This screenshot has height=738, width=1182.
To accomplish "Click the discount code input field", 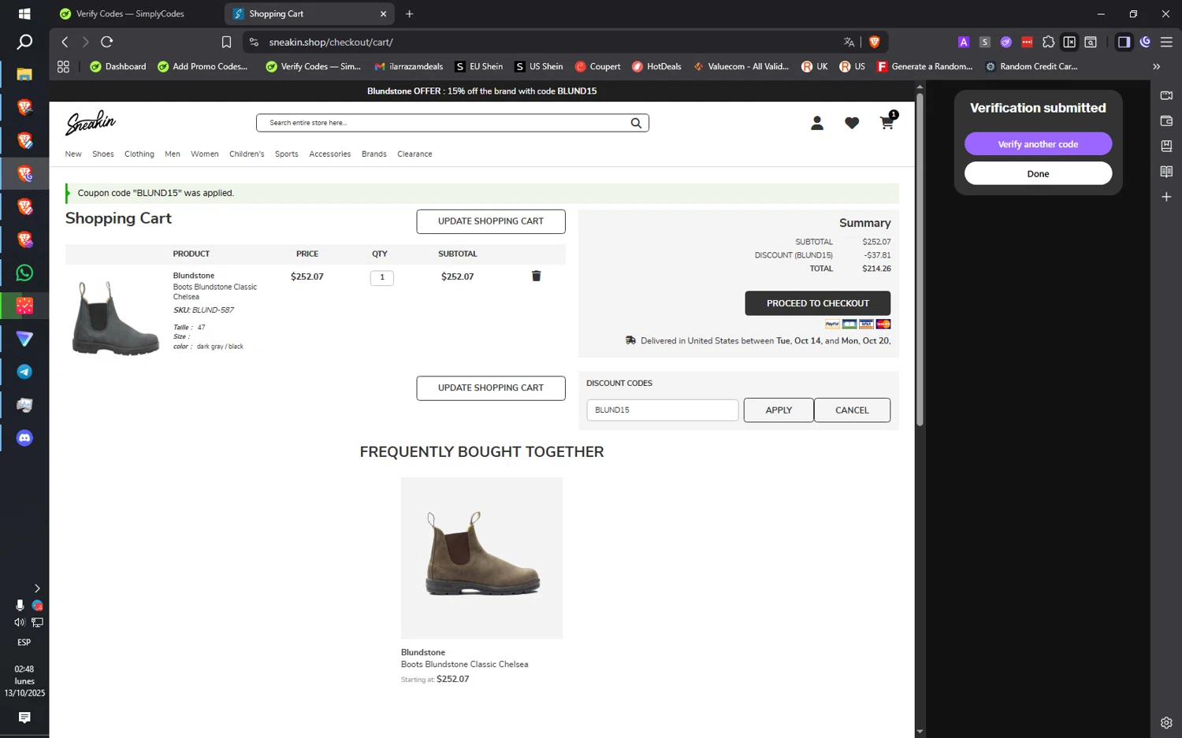I will tap(663, 410).
